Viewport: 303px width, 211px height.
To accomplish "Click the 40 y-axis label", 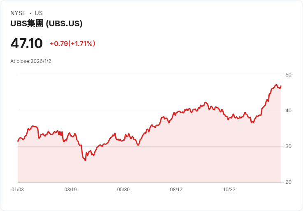I will click(x=289, y=111).
